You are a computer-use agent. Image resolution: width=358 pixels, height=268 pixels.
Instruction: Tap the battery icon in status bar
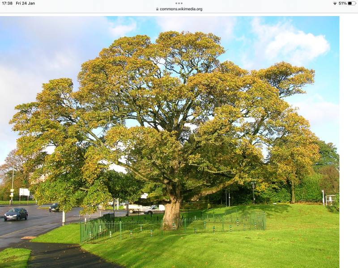pyautogui.click(x=352, y=3)
